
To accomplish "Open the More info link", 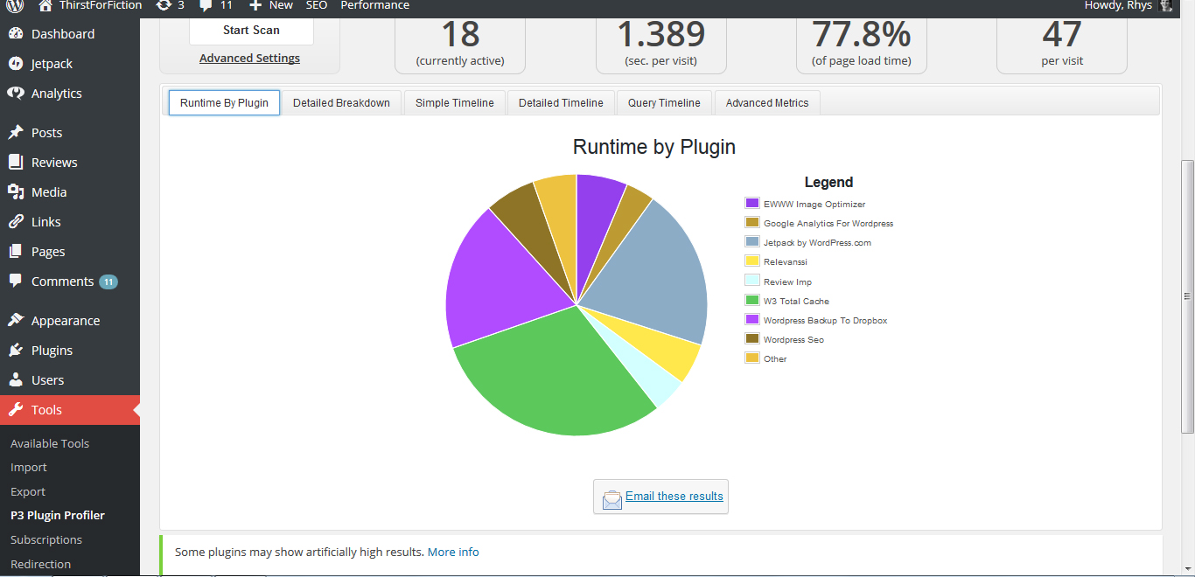I will (x=453, y=552).
